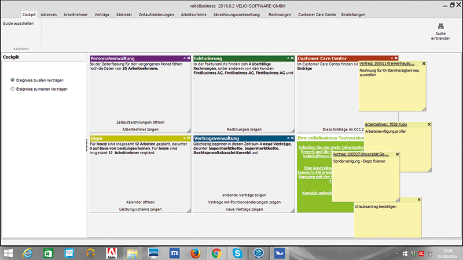Open the headphones music app in taskbar
The width and height of the screenshot is (463, 260).
90,253
